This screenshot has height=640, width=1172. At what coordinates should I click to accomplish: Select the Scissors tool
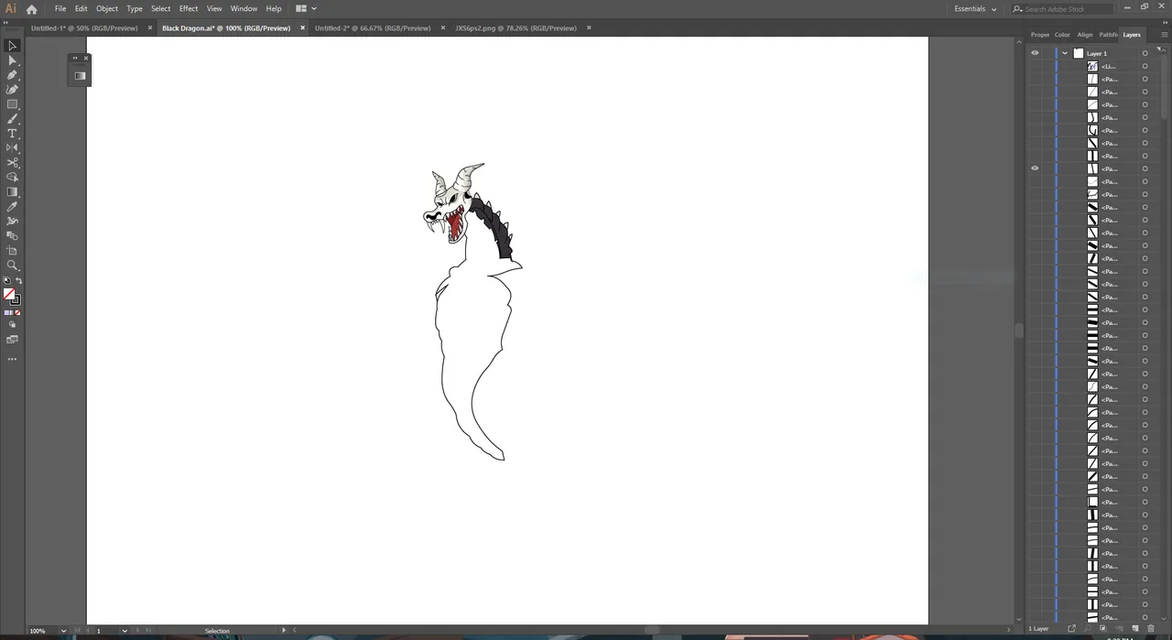click(12, 163)
